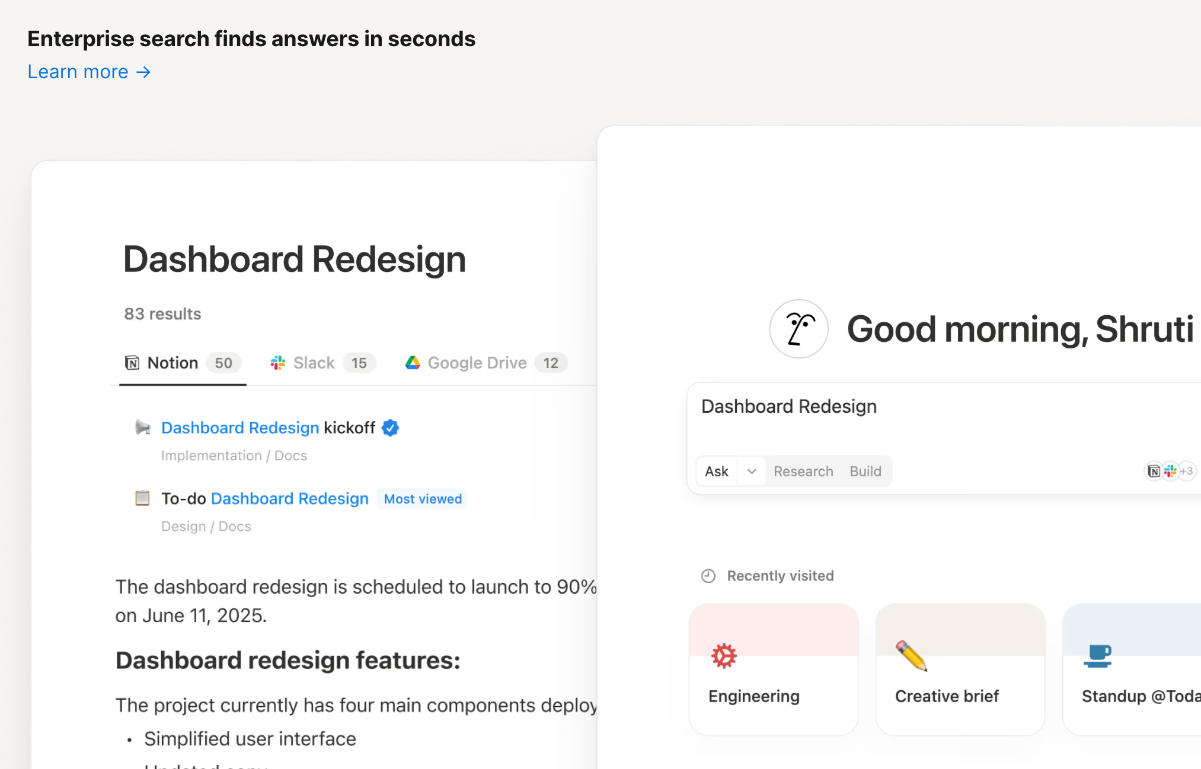This screenshot has width=1201, height=769.
Task: Click the red gear Engineering icon
Action: pyautogui.click(x=724, y=656)
